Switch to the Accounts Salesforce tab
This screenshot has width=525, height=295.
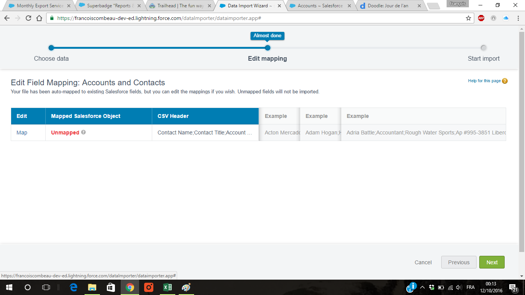(x=319, y=6)
